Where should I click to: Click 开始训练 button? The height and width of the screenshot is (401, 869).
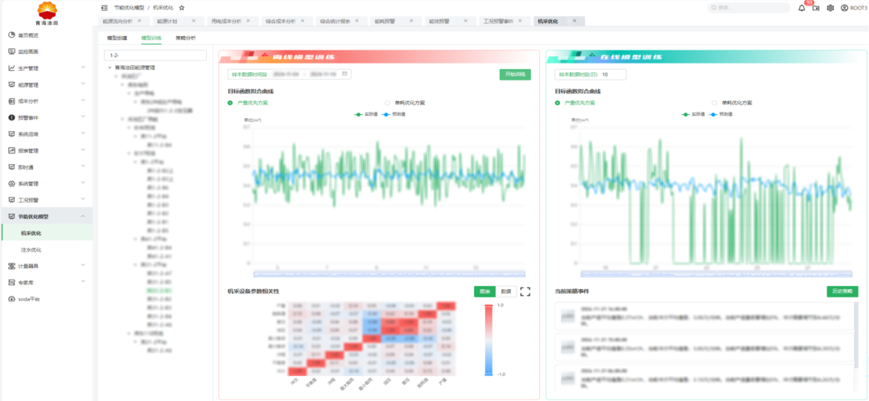click(x=515, y=74)
